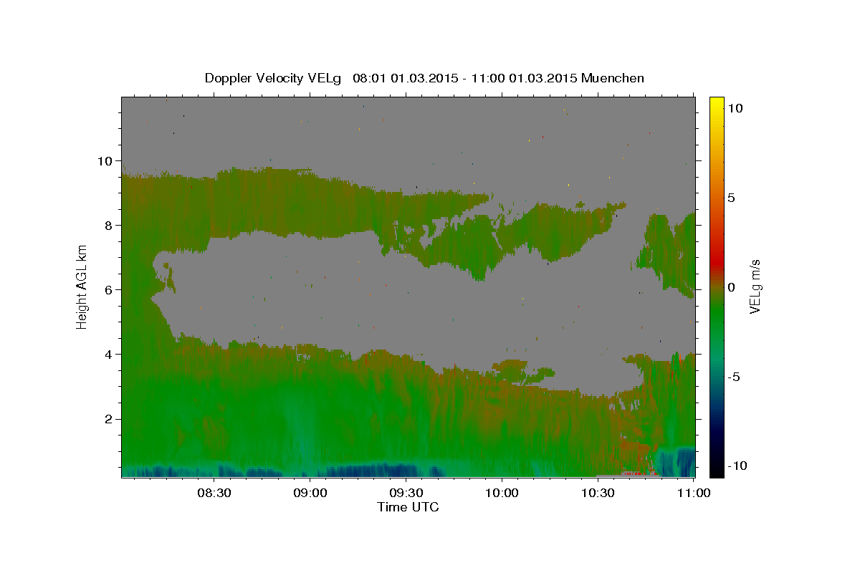Click the colorbar value '-5'
The image size is (860, 573).
click(733, 377)
